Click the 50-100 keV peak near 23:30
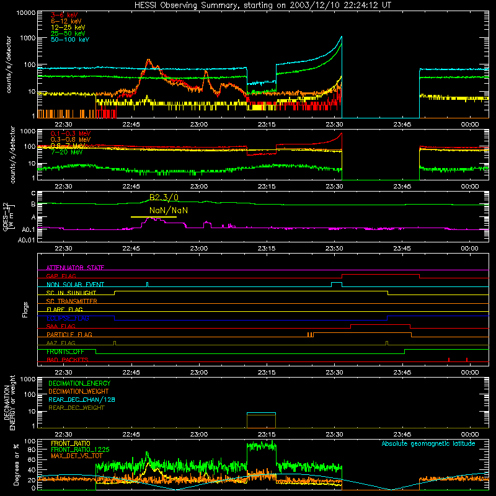The width and height of the screenshot is (496, 496). [x=342, y=37]
